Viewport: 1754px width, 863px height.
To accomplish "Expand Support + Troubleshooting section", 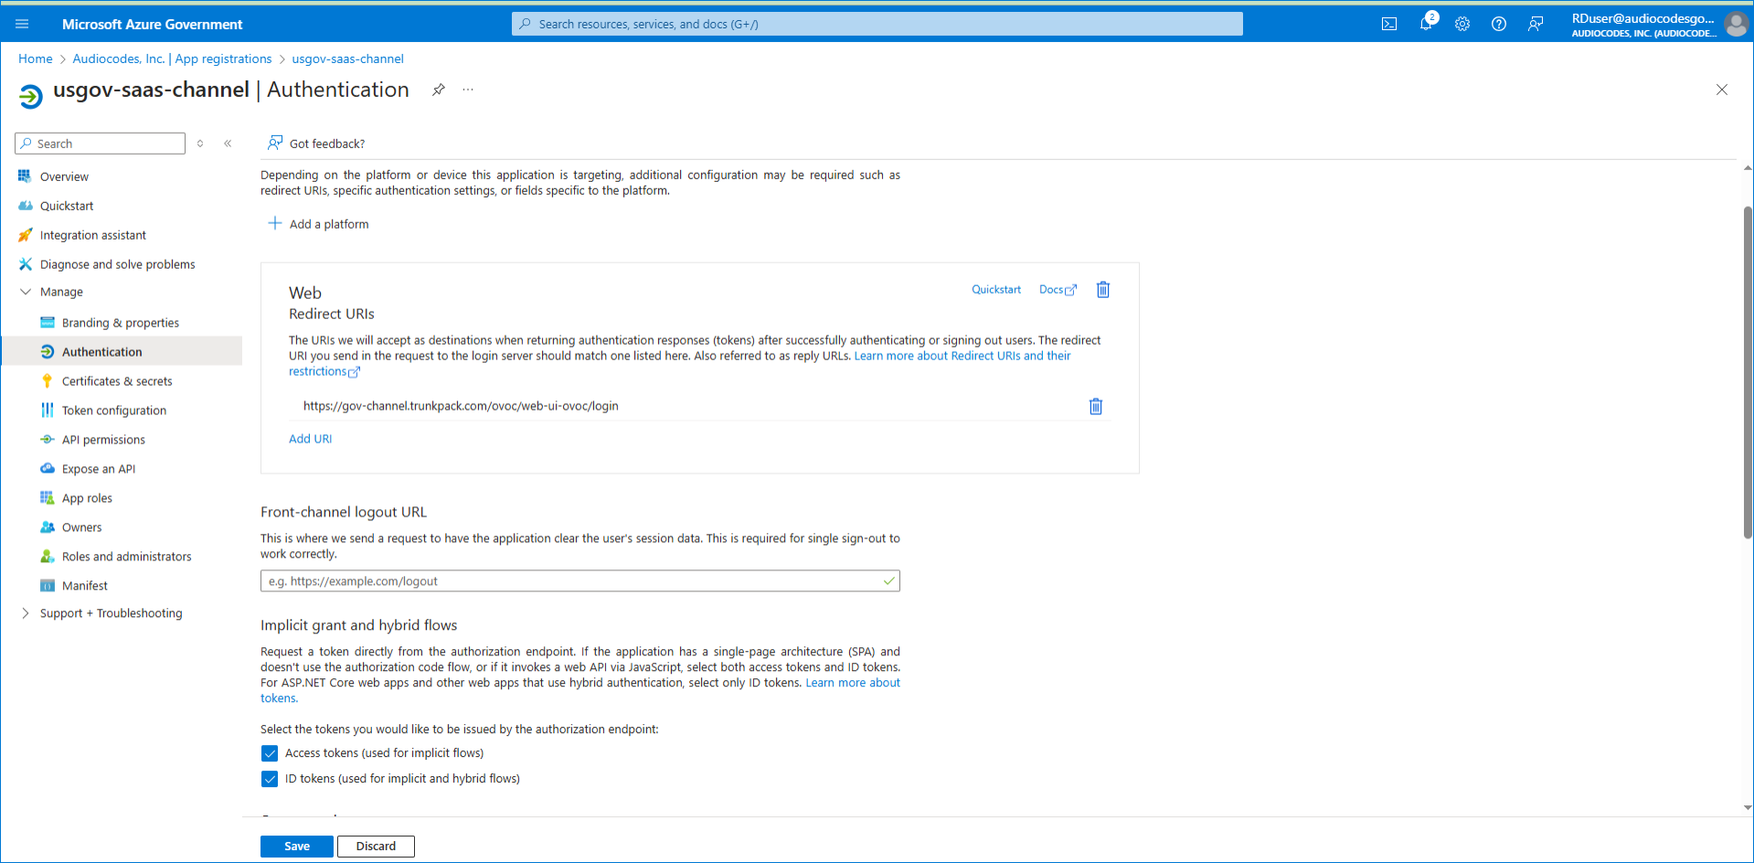I will point(26,613).
